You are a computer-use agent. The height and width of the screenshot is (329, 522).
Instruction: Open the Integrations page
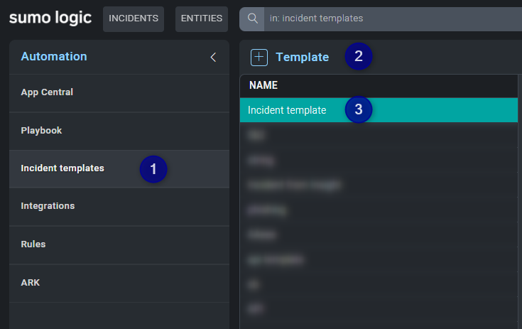(x=48, y=206)
